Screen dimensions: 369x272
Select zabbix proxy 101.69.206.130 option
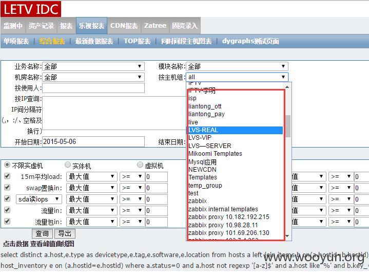click(x=236, y=233)
